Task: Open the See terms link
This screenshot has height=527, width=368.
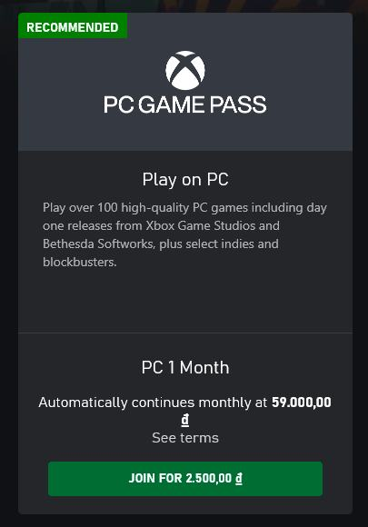Action: click(185, 438)
